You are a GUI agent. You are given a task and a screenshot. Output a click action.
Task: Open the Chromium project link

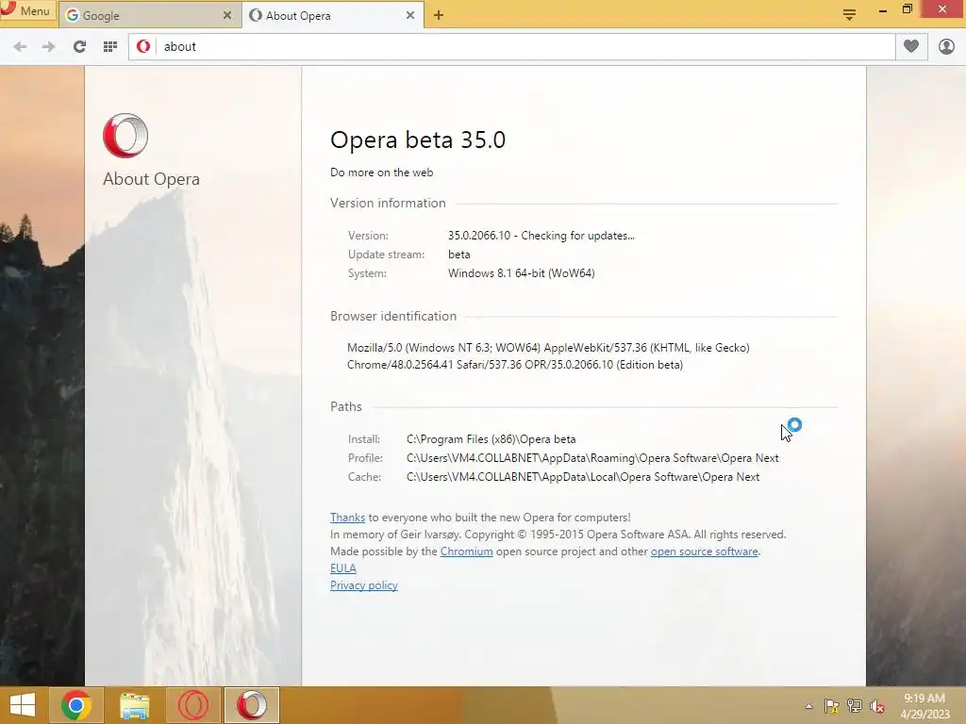466,551
